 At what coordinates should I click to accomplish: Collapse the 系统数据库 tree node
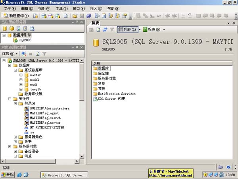pos(15,70)
